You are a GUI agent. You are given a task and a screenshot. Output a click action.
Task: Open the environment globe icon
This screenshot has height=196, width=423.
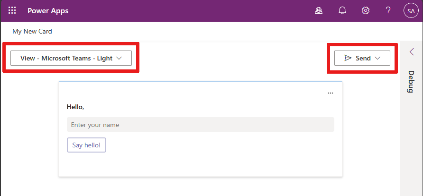[x=319, y=11]
